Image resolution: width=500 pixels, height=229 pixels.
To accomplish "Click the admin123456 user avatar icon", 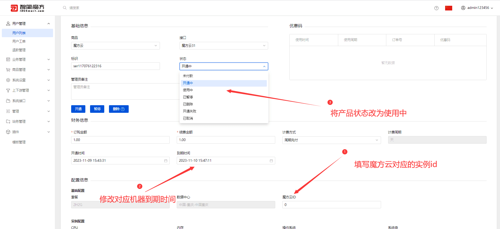I will coord(463,8).
